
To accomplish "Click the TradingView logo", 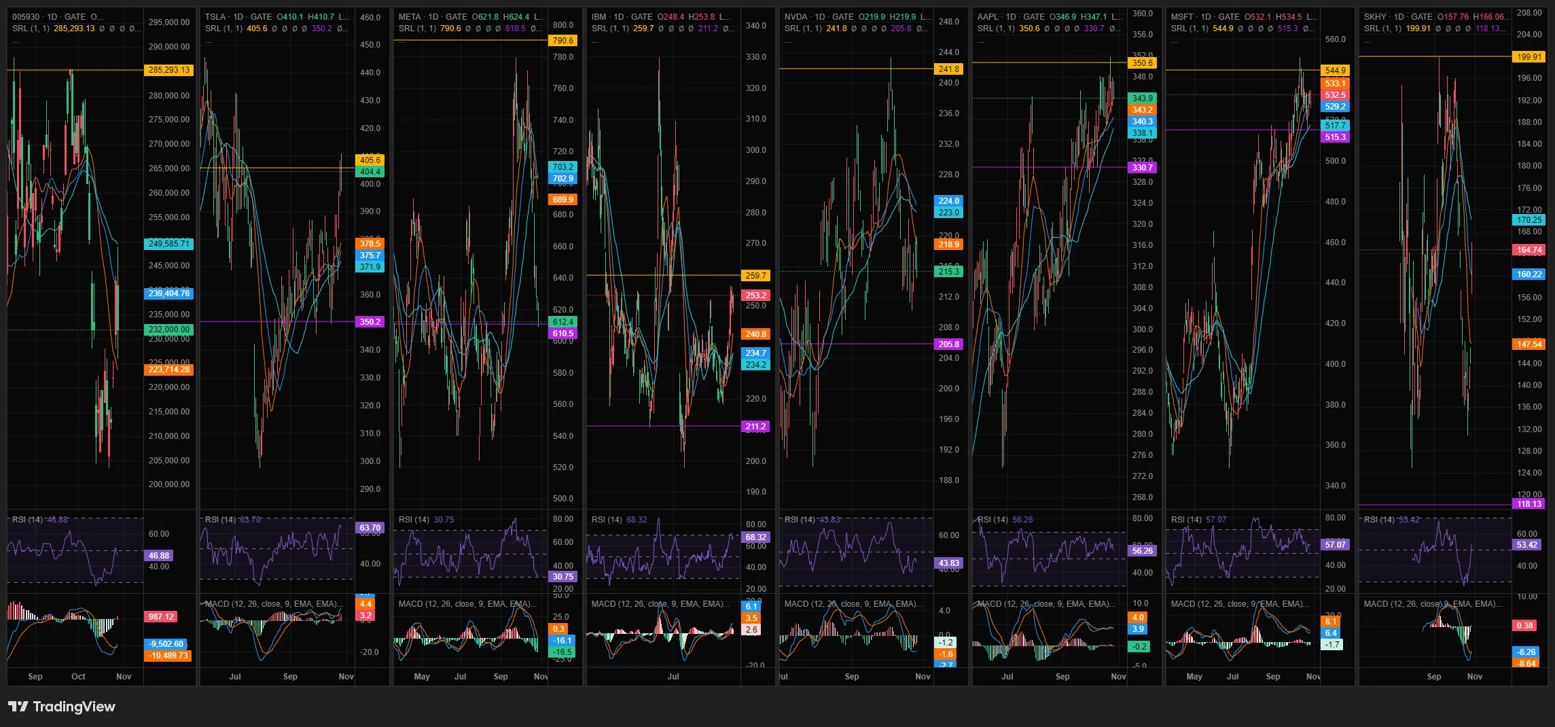I will (x=62, y=707).
